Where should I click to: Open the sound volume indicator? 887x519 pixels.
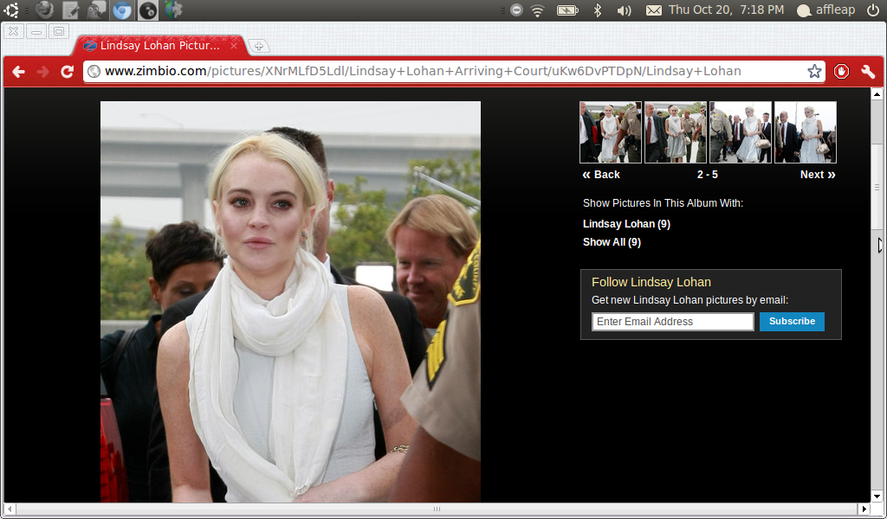pos(624,10)
